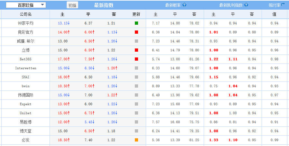Click green update indicator for 99家平均
This screenshot has height=146, width=289.
tap(136, 23)
